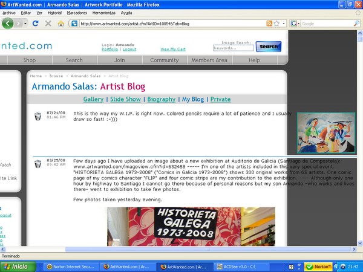Viewport: 363px width, 272px height.
Task: Follow the Portfolio link under Login
Action: point(110,50)
